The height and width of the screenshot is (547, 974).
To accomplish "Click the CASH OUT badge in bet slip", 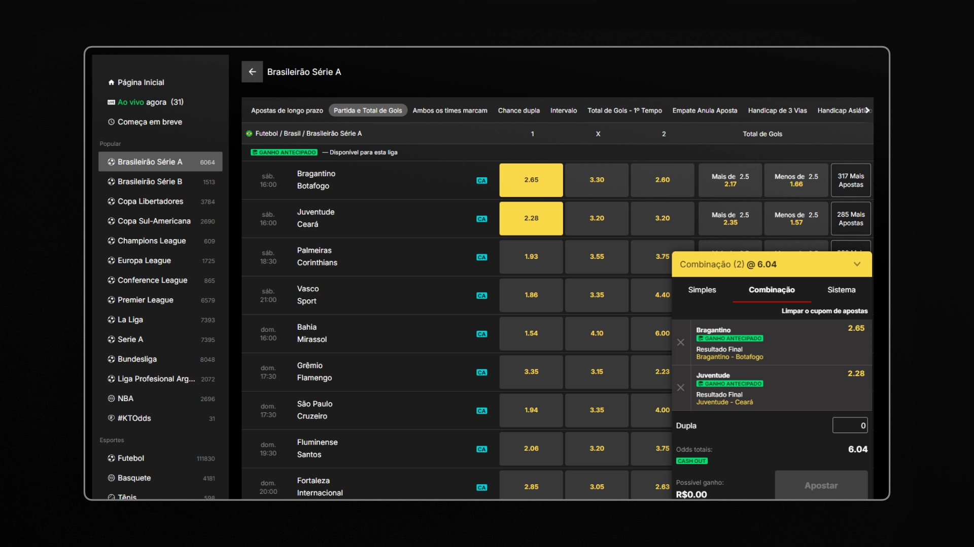I will [x=692, y=461].
